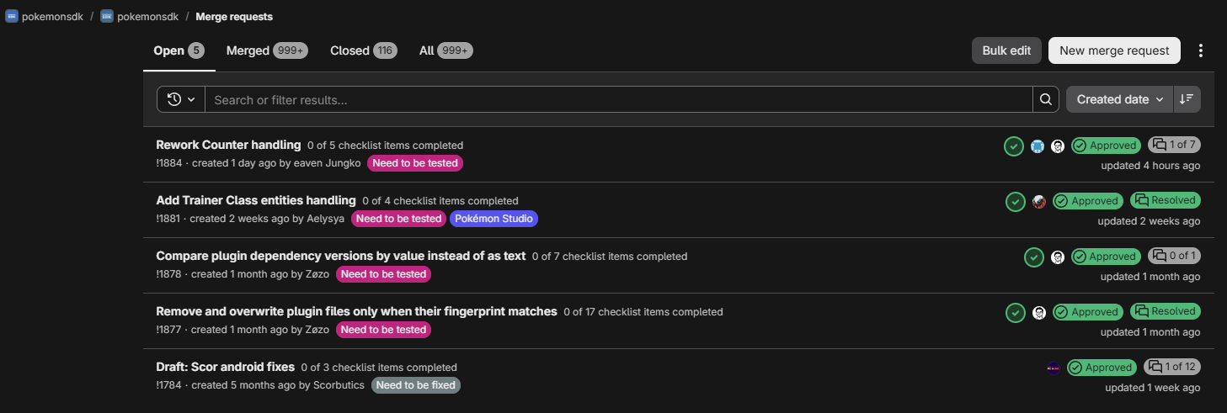Click the Need to be fixed label
This screenshot has height=413, width=1227.
click(x=416, y=385)
